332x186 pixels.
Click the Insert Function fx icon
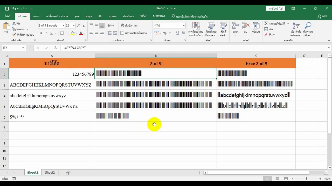[x=55, y=48]
